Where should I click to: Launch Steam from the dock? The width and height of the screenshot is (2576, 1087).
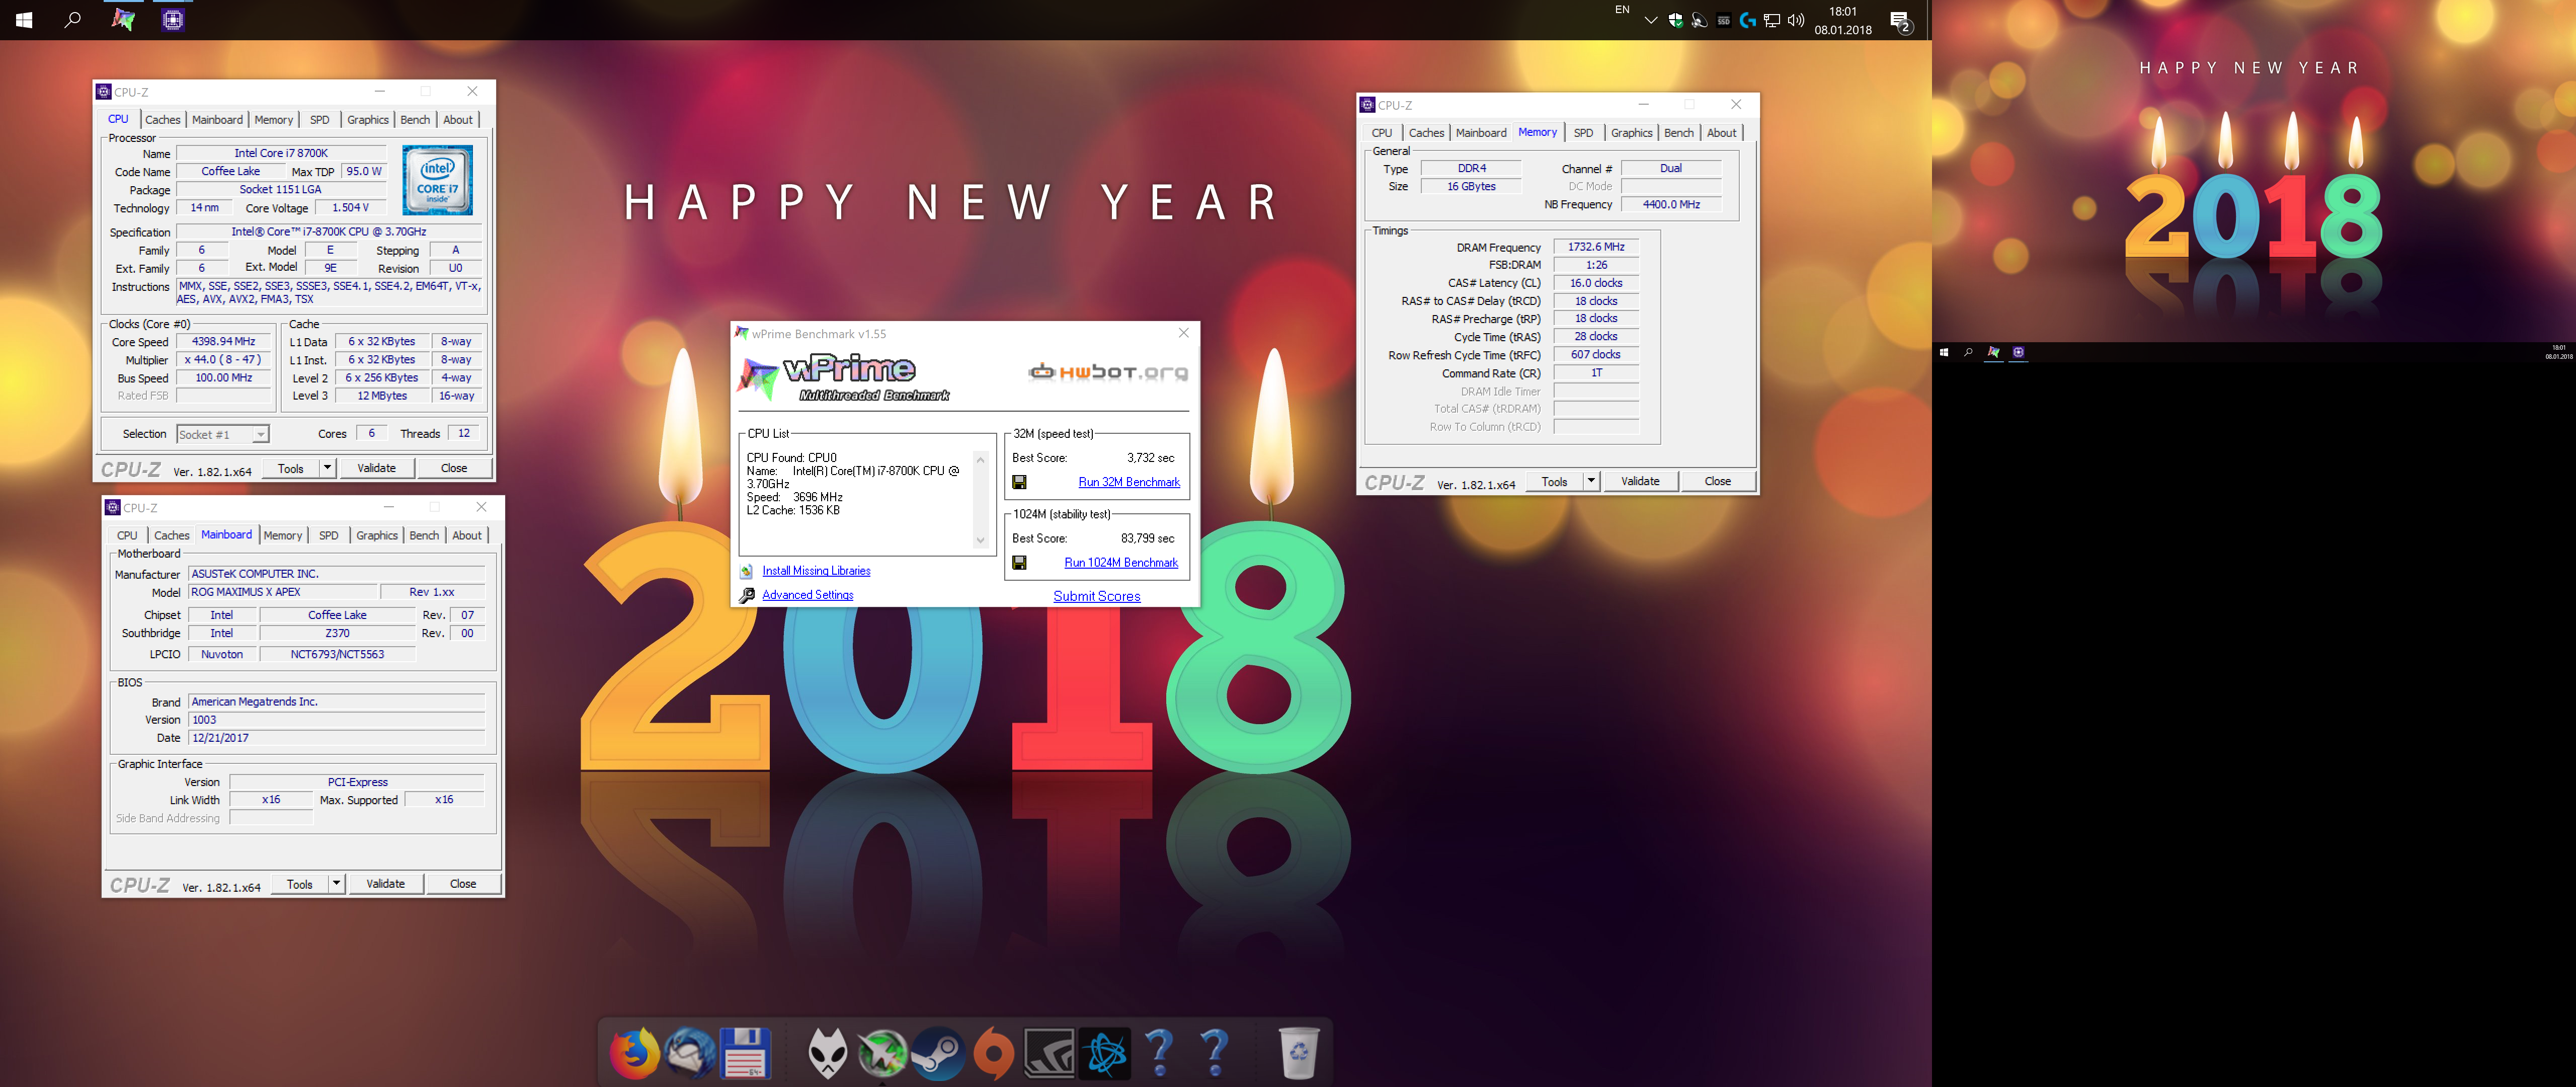pos(938,1053)
